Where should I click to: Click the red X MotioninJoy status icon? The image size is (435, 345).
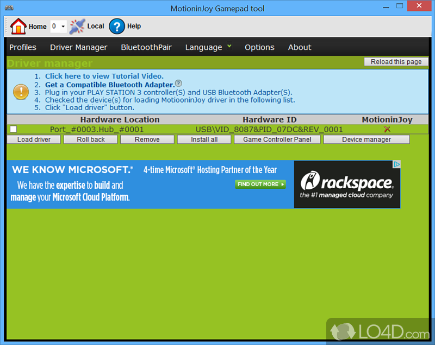(x=387, y=129)
